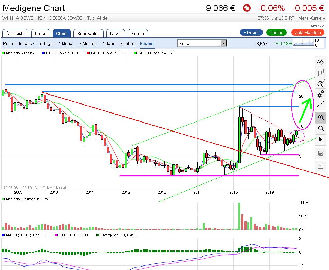This screenshot has width=329, height=270.
Task: Choose the 5 Tage range
Action: (x=46, y=43)
